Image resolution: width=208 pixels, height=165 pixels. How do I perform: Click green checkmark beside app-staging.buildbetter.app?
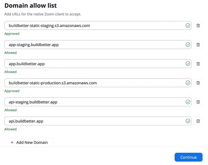click(188, 45)
